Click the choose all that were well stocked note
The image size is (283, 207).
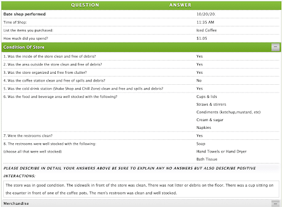click(x=33, y=151)
